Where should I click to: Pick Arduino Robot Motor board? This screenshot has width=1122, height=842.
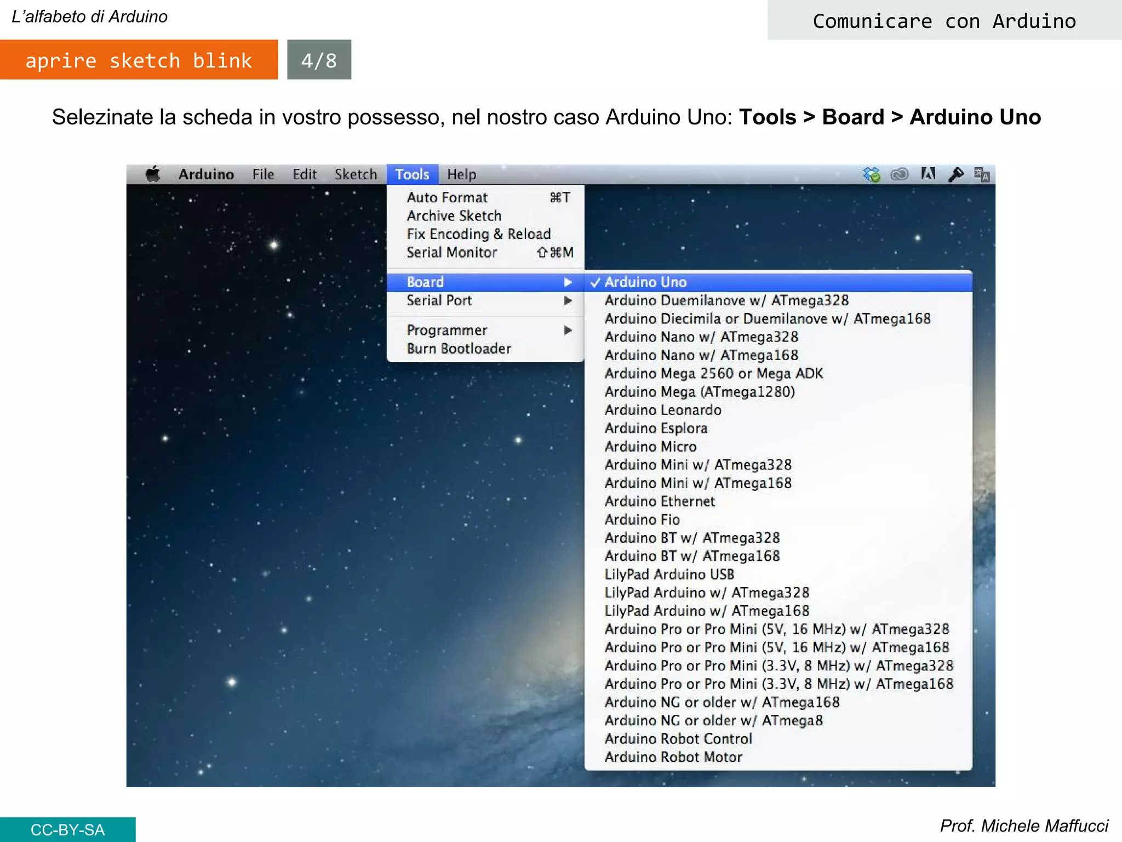(673, 757)
